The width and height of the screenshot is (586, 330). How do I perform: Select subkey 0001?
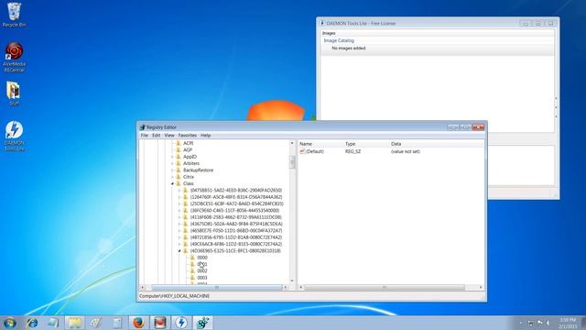(202, 264)
